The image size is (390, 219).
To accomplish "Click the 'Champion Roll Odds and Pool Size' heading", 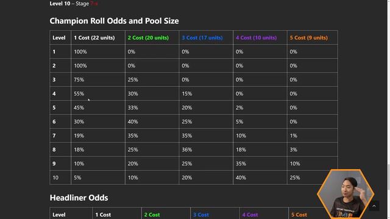I will pyautogui.click(x=114, y=21).
